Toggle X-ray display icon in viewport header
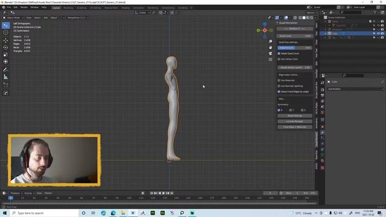 pyautogui.click(x=295, y=17)
